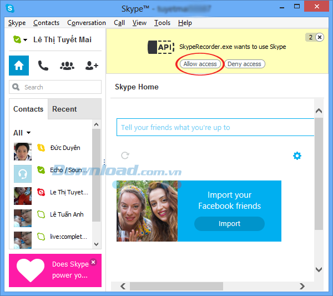
Task: Click in the contacts Search field
Action: [55, 87]
